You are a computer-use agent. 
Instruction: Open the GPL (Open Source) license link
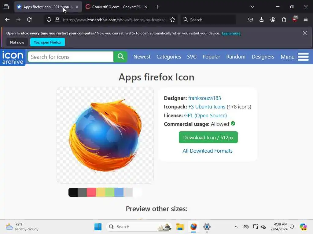pyautogui.click(x=205, y=115)
